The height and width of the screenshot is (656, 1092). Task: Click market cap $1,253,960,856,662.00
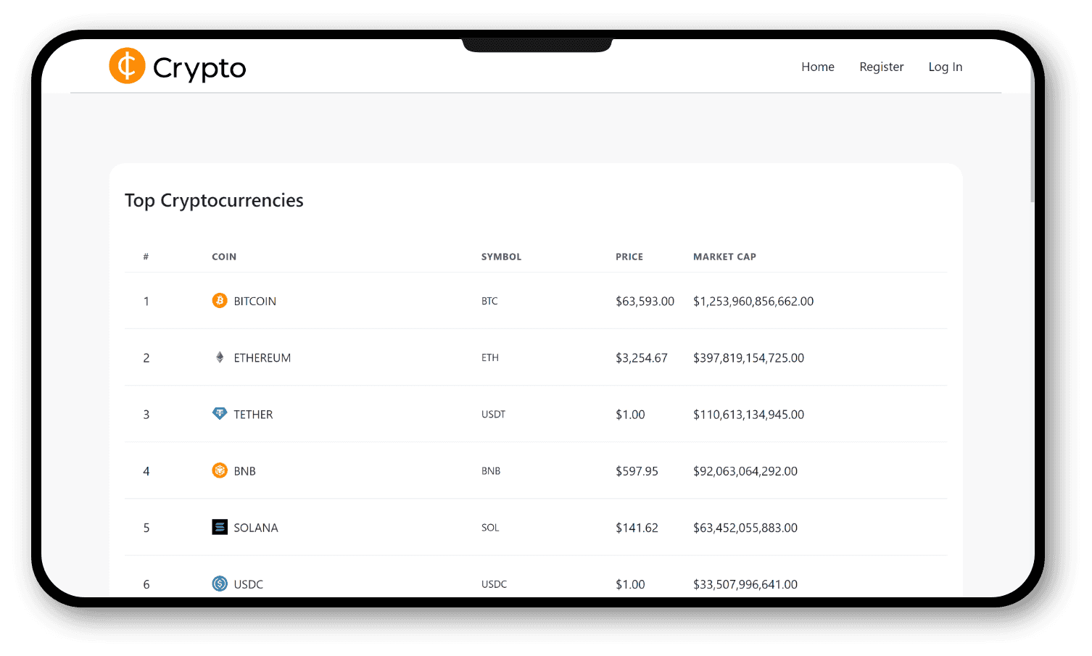tap(753, 301)
